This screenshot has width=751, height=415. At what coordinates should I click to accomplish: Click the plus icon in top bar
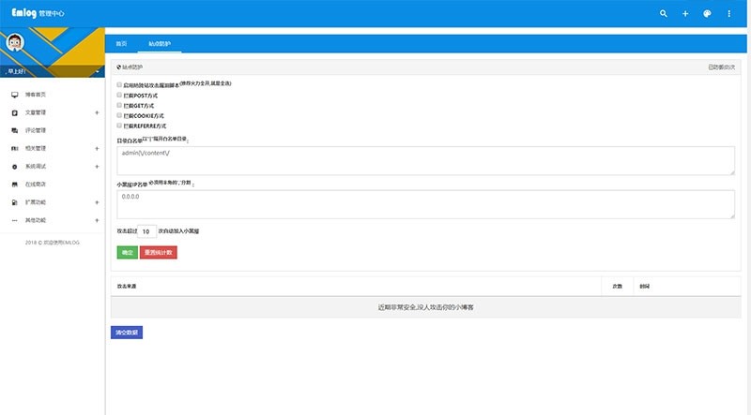[685, 14]
